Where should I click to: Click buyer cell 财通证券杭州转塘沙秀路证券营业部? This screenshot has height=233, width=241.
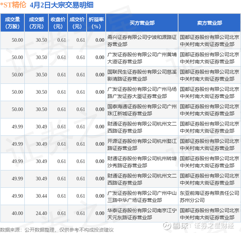(142, 162)
